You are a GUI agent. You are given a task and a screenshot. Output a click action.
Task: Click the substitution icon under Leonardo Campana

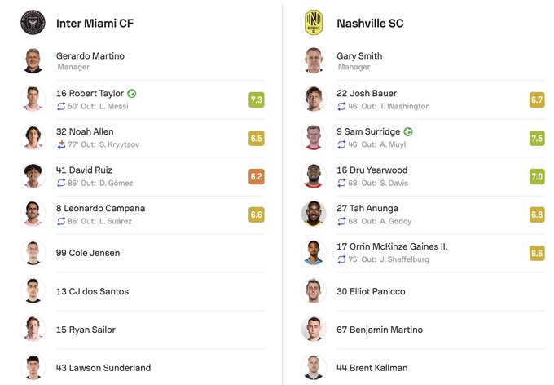(61, 222)
